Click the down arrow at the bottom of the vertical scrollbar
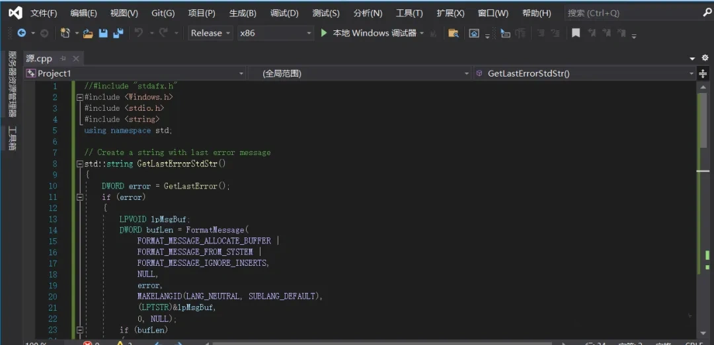Image resolution: width=714 pixels, height=345 pixels. (703, 332)
